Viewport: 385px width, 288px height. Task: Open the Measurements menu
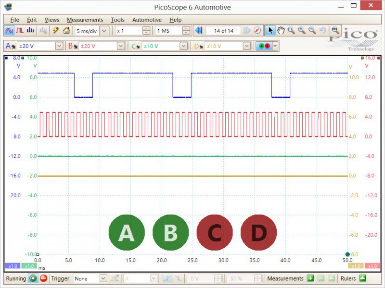(85, 20)
